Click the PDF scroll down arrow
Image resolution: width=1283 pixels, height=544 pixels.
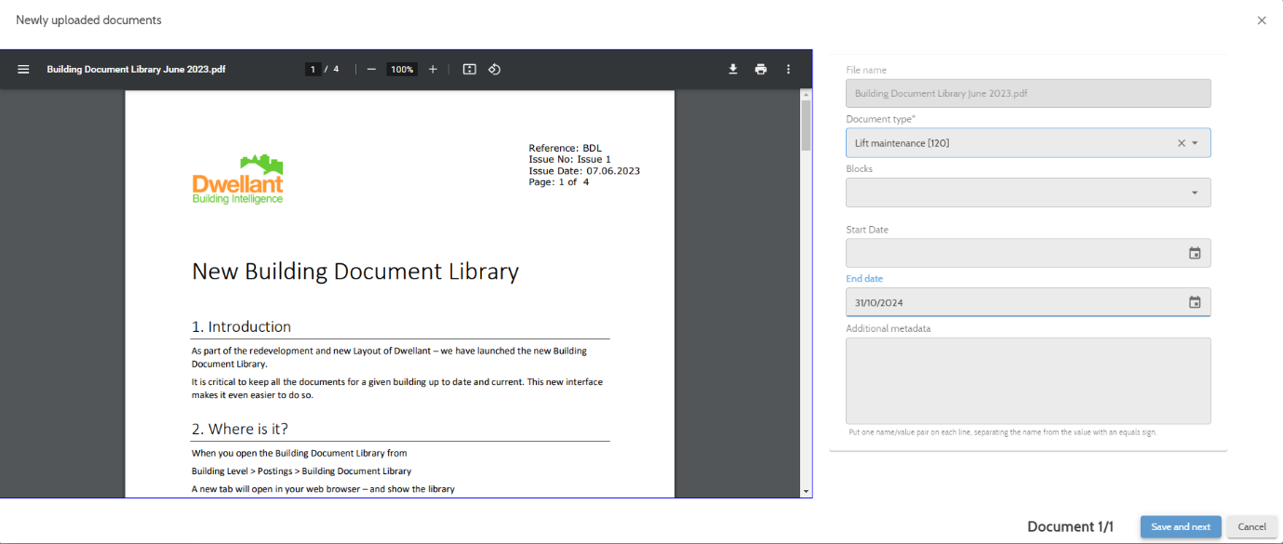pyautogui.click(x=806, y=491)
